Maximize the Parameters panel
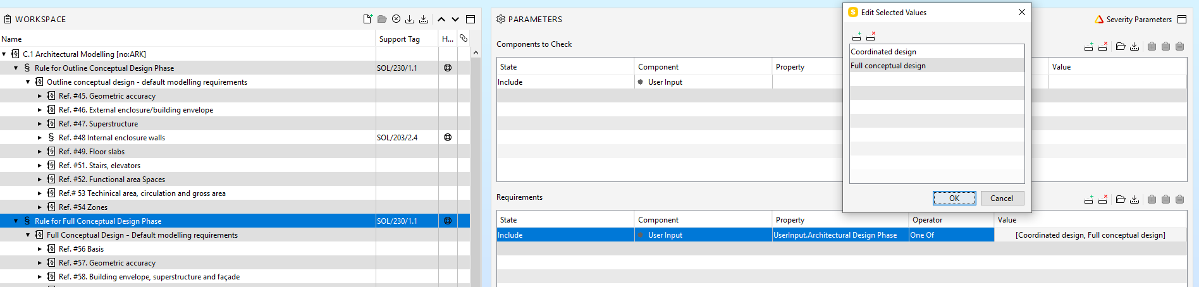The width and height of the screenshot is (1199, 287). [1182, 19]
